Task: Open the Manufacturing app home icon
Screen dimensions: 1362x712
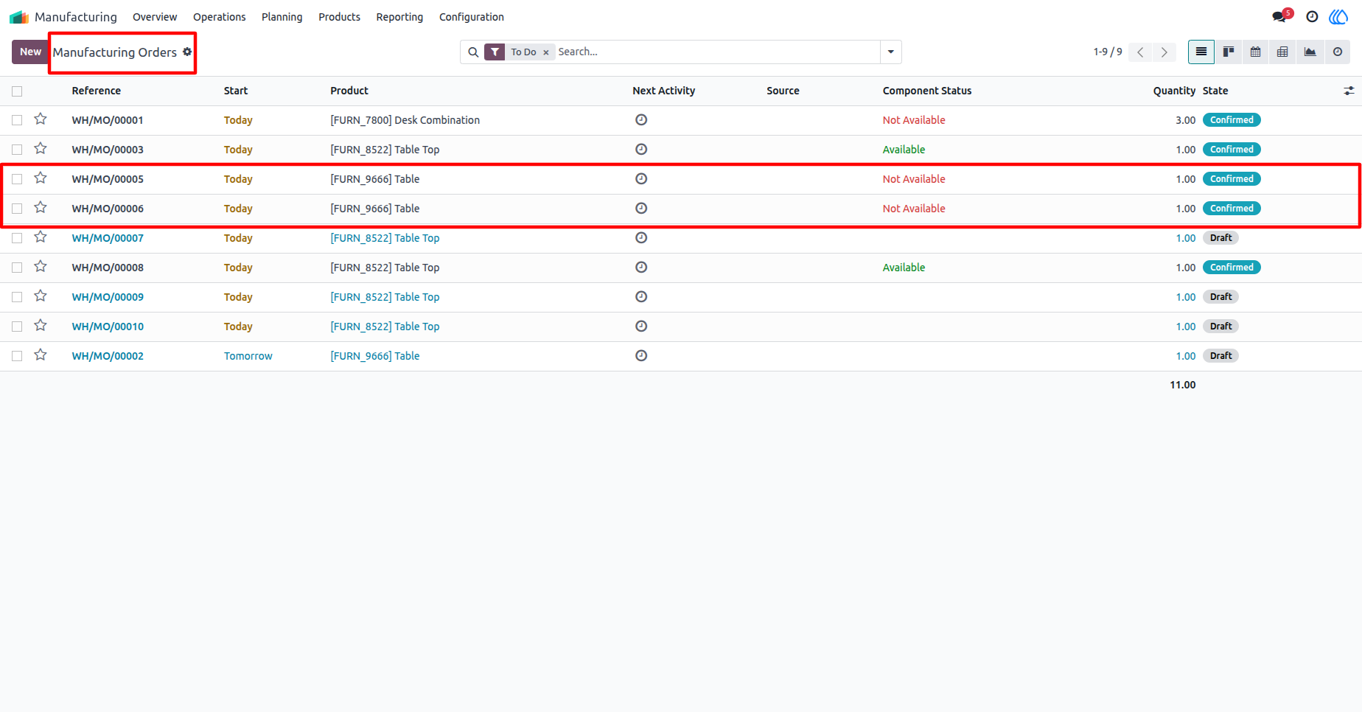Action: click(x=19, y=17)
